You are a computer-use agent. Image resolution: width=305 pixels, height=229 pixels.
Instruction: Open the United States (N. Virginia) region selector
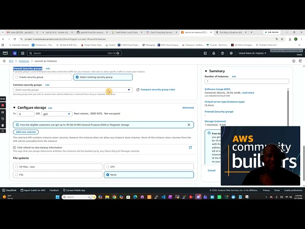coord(252,53)
